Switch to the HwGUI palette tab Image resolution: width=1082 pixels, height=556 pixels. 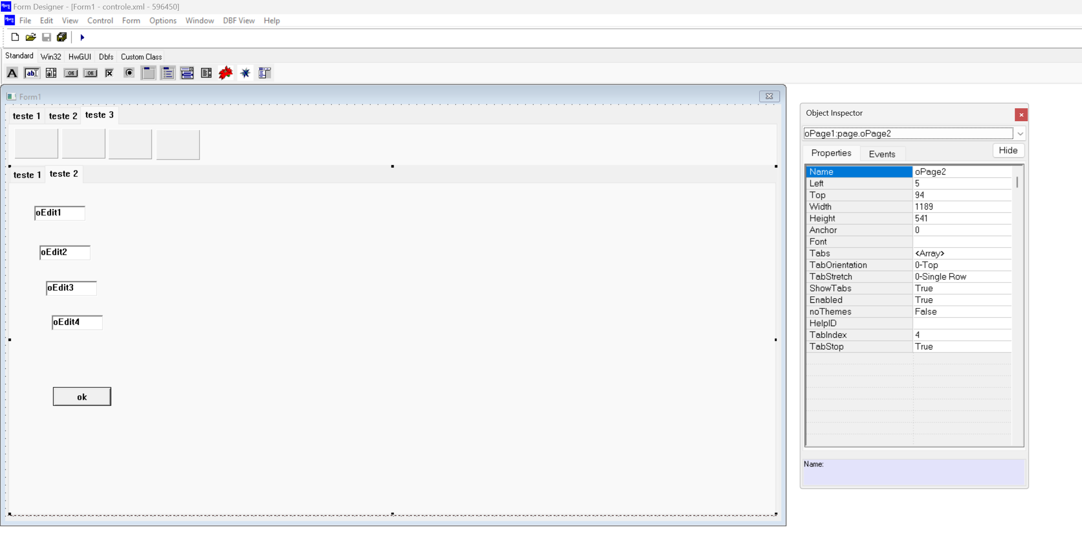pyautogui.click(x=80, y=57)
